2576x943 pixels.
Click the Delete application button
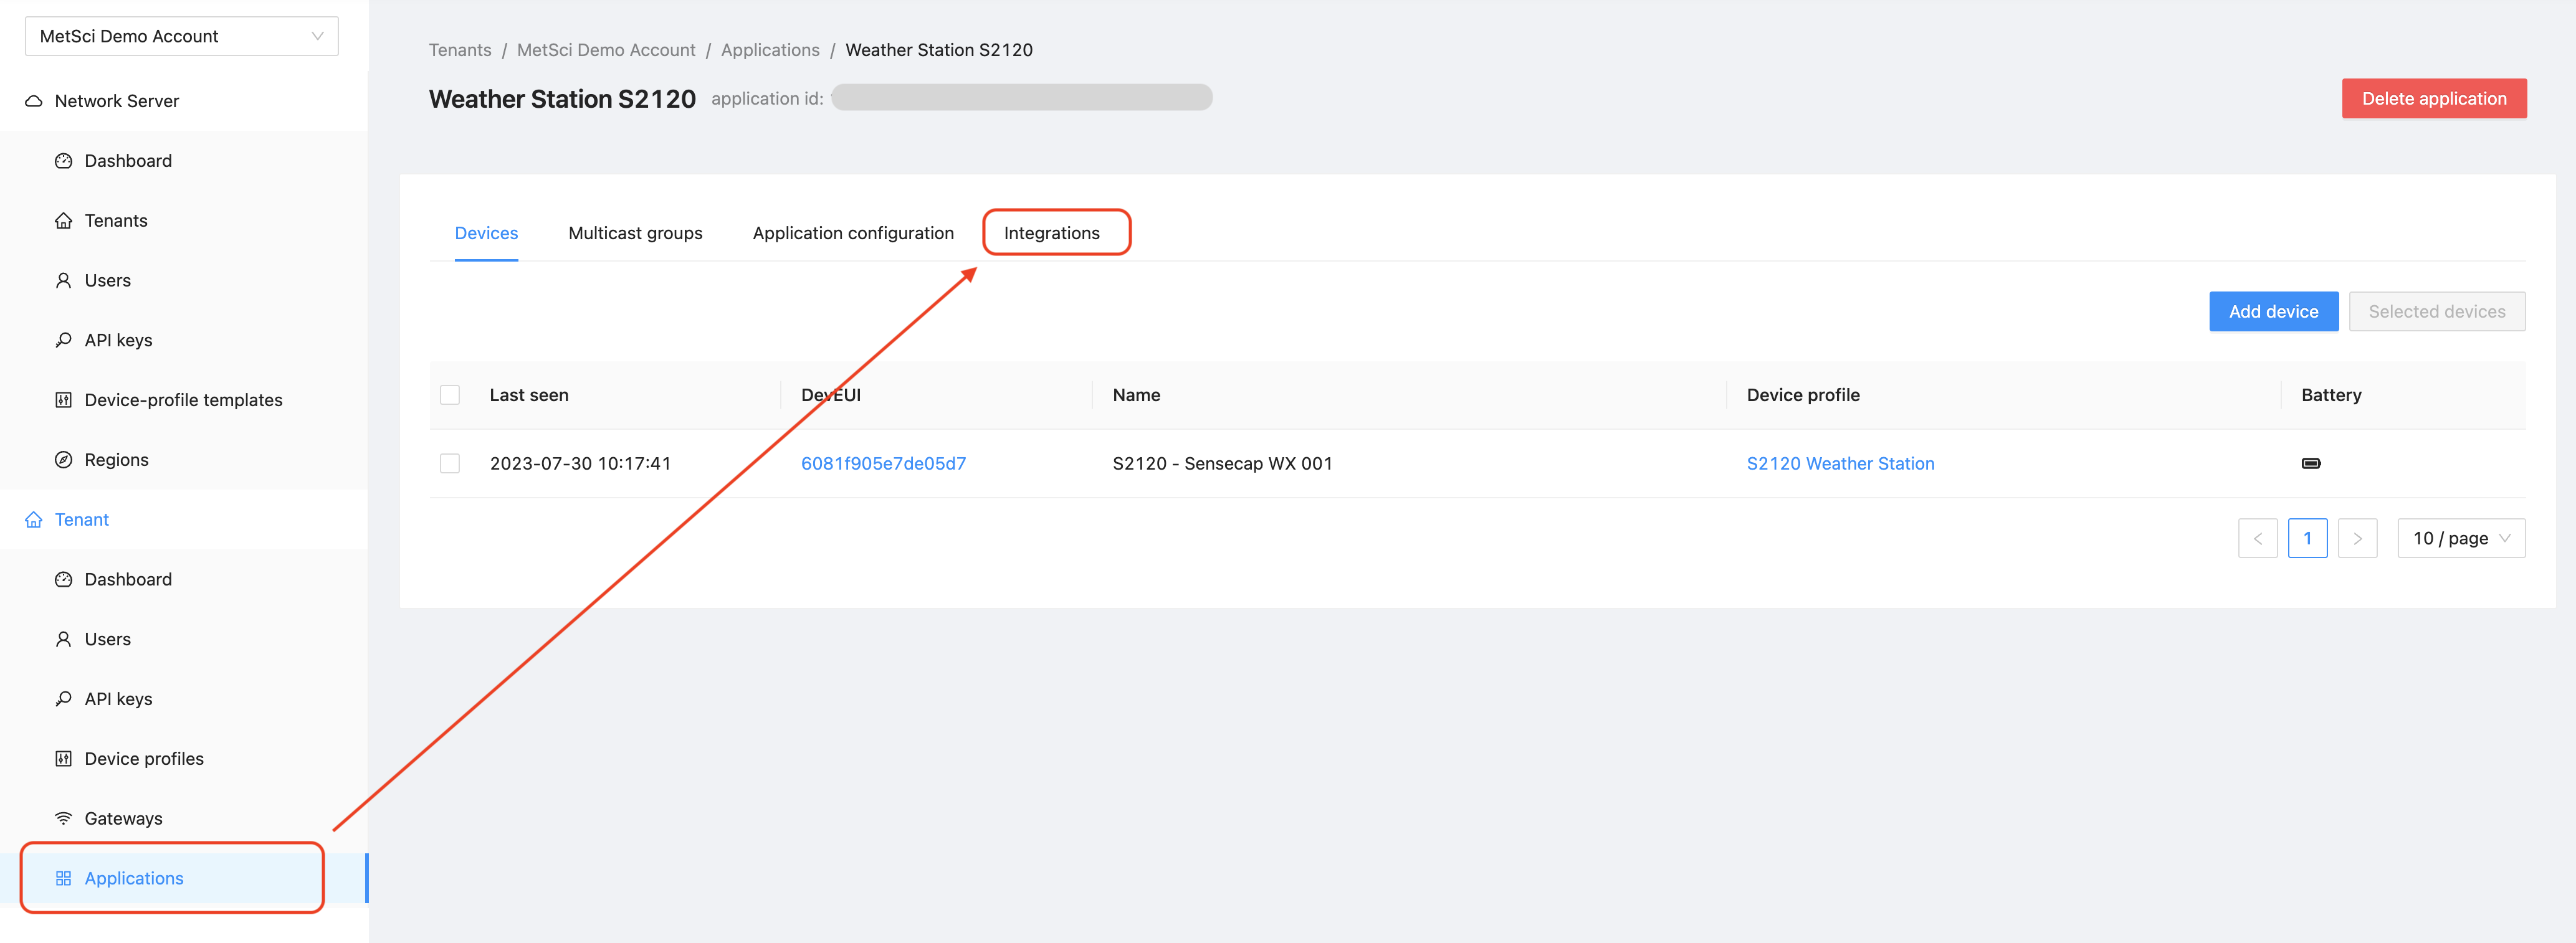2433,99
